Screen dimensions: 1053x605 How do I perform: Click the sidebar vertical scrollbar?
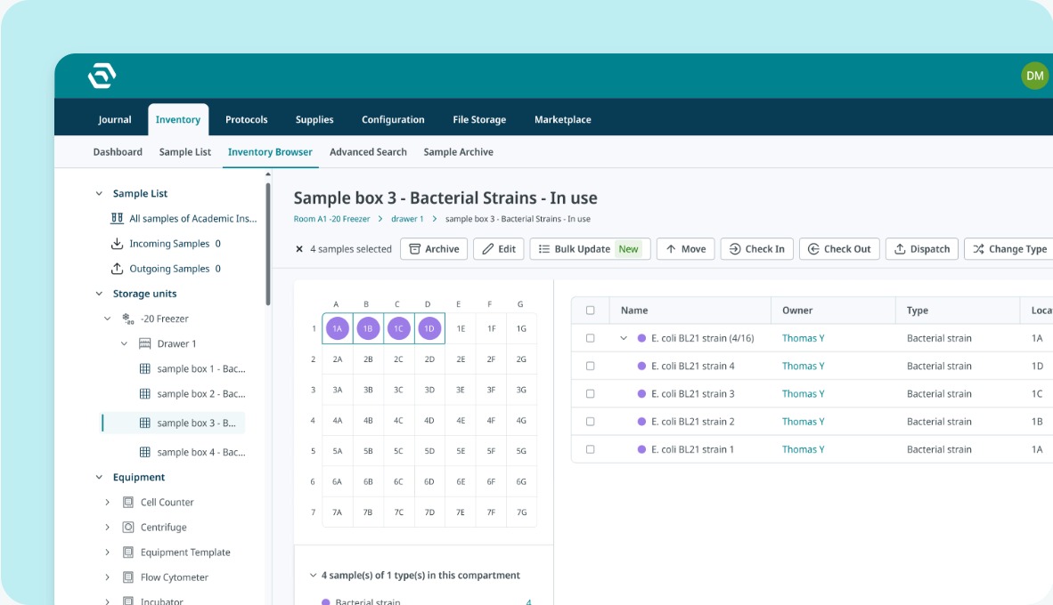[268, 245]
